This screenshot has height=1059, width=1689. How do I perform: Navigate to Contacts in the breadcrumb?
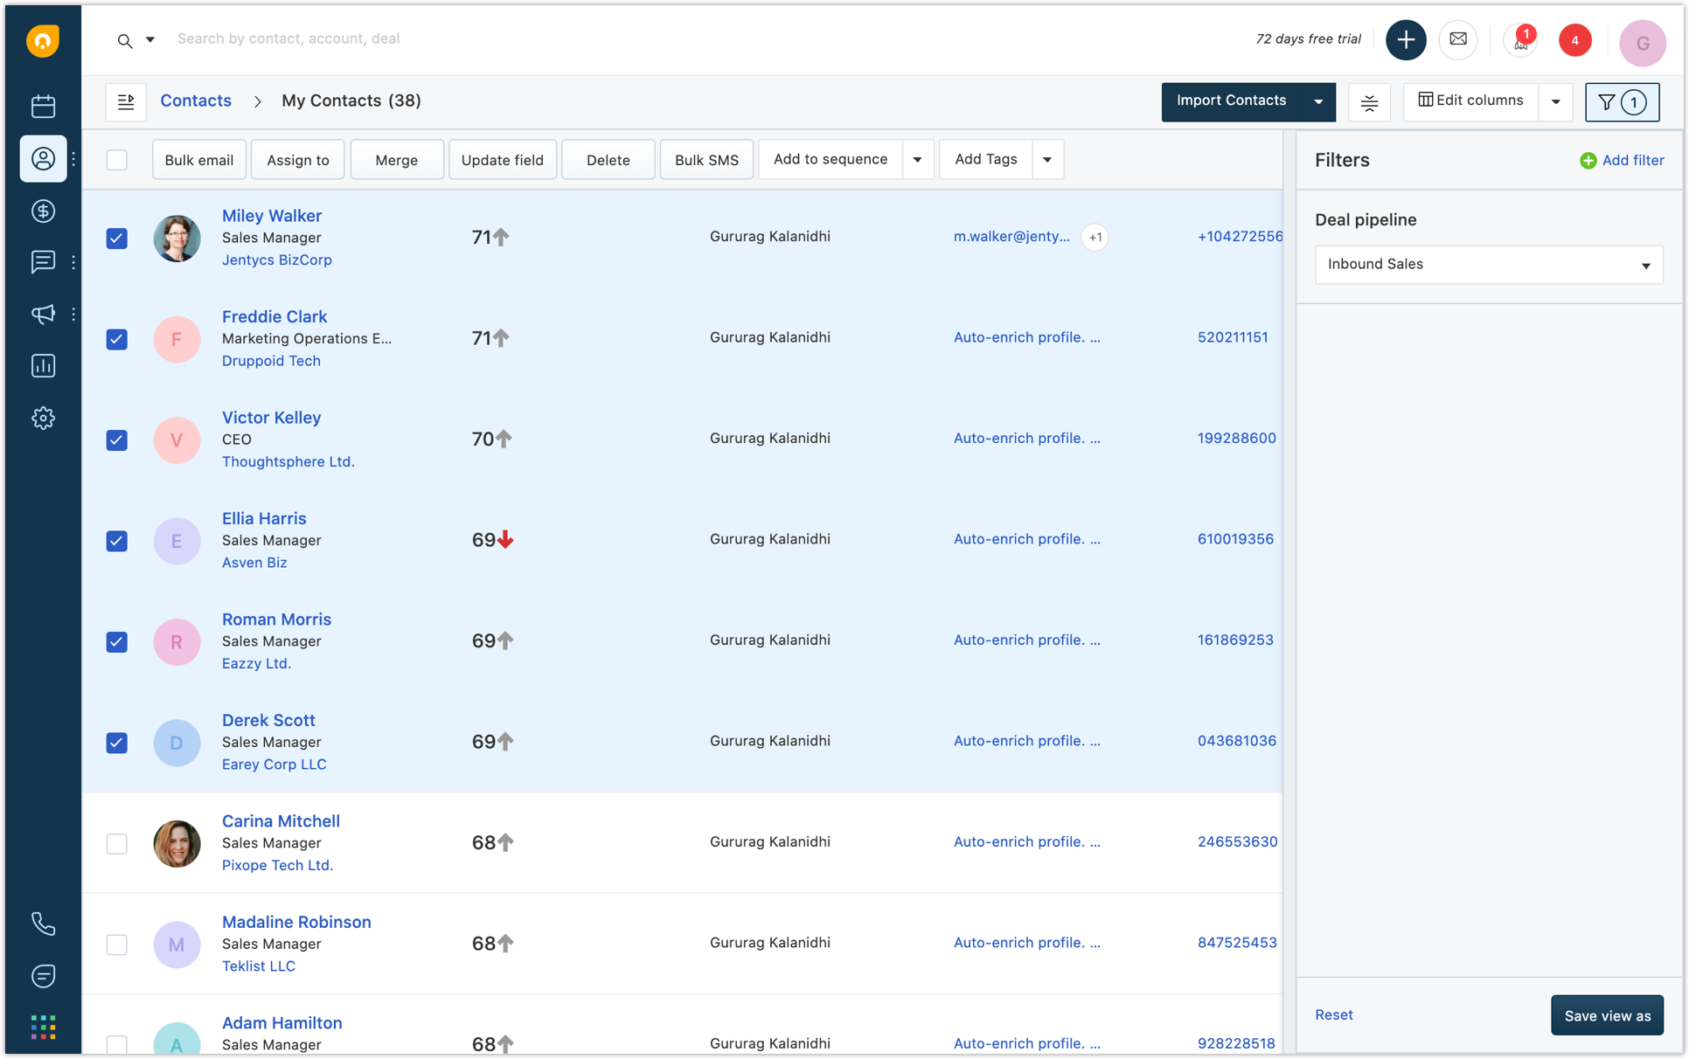pos(195,100)
